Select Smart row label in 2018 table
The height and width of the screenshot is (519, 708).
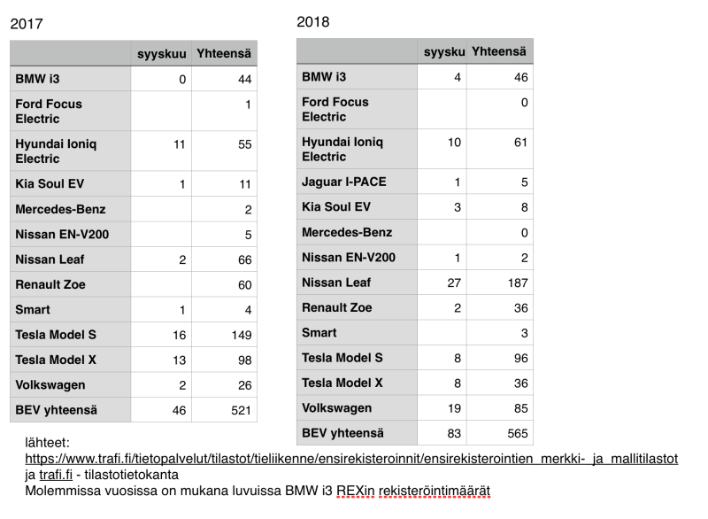click(319, 333)
